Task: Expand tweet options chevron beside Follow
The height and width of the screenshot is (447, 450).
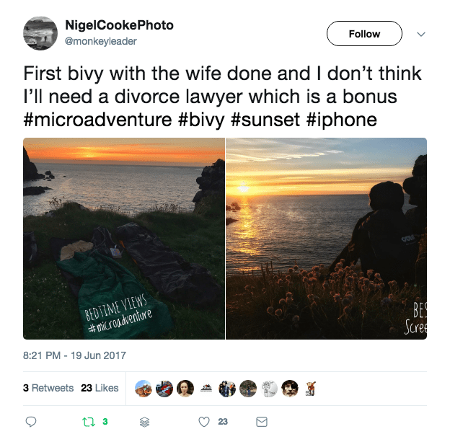Action: click(421, 34)
